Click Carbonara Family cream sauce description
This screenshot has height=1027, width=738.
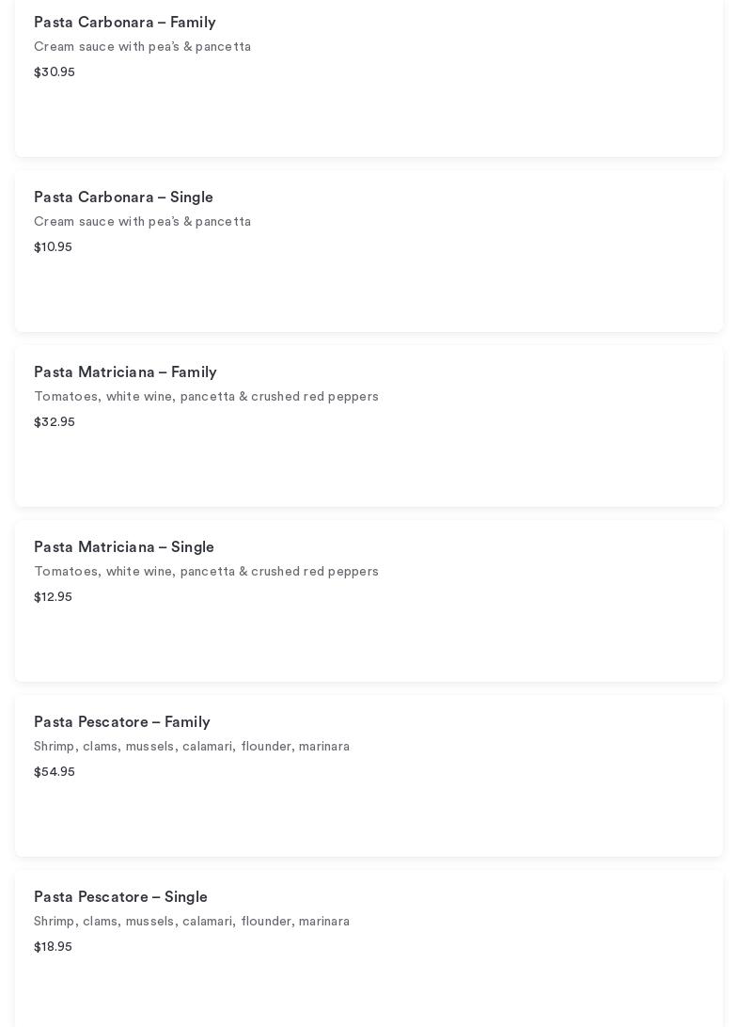click(x=142, y=47)
